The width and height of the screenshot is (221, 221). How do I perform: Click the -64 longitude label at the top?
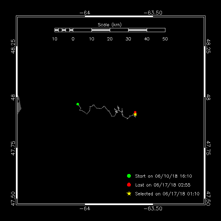85,13
